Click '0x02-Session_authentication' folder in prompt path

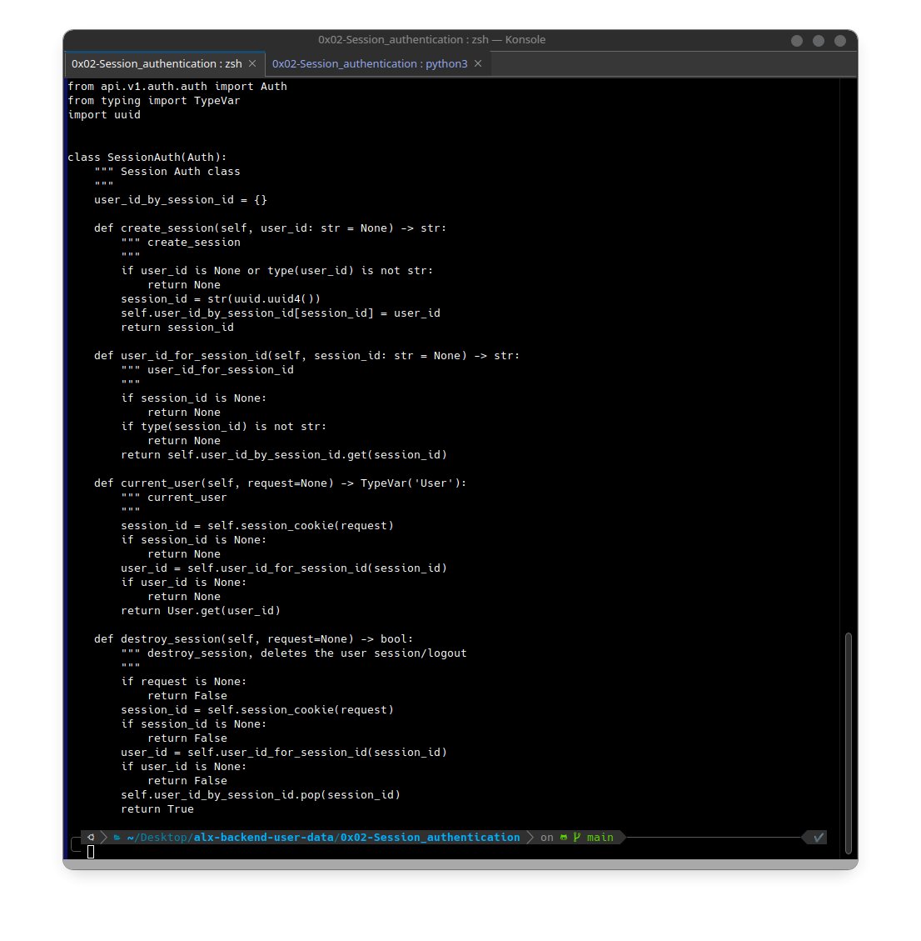(431, 837)
